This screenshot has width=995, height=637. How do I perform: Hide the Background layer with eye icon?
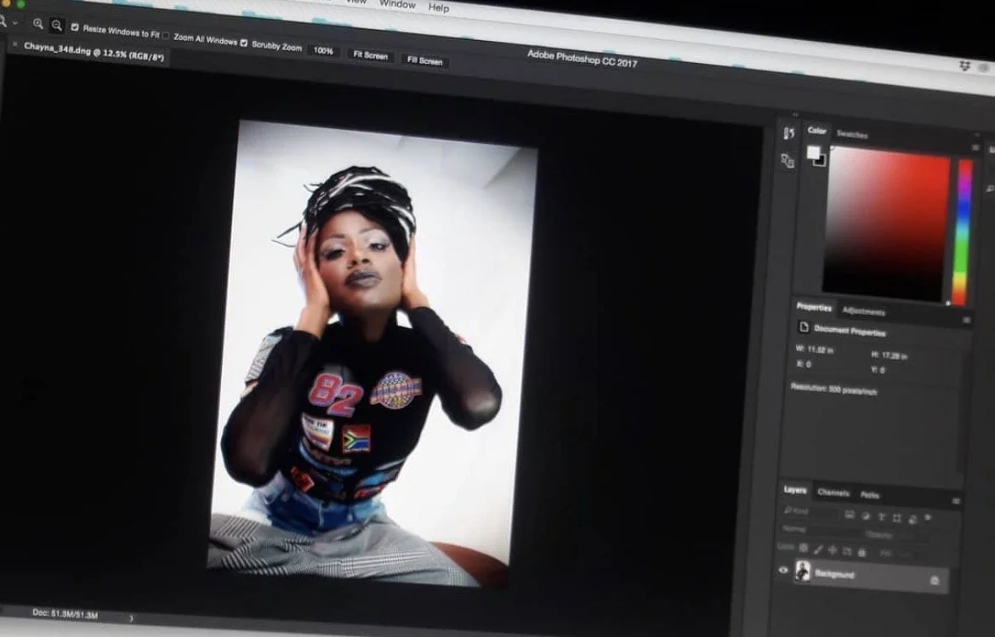(783, 570)
